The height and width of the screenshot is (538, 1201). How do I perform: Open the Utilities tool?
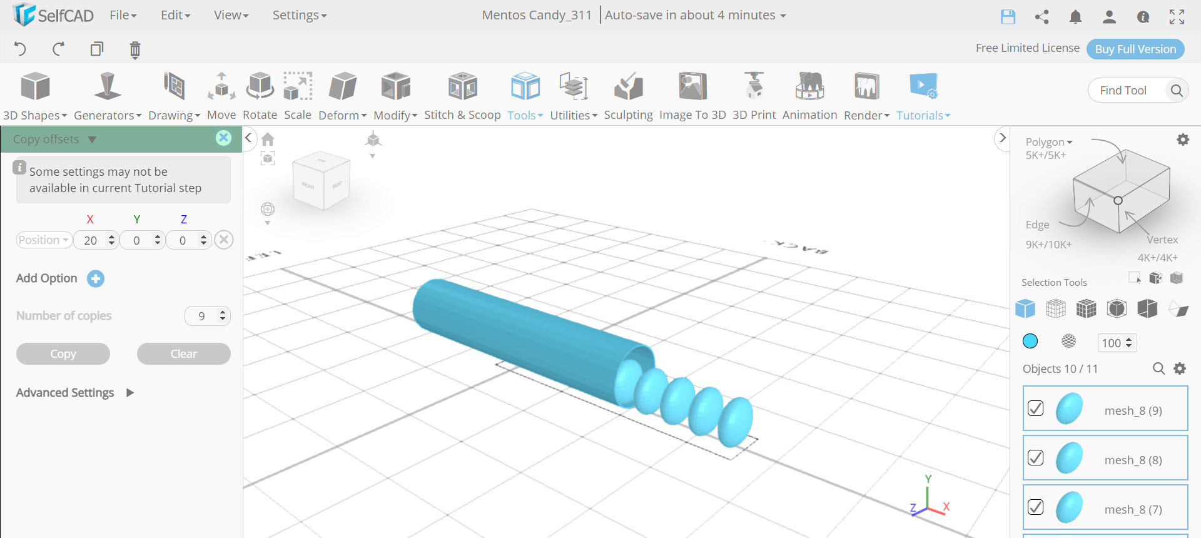coord(574,96)
